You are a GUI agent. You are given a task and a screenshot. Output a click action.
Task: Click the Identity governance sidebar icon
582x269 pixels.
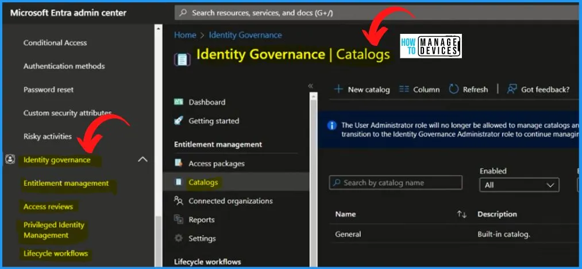pos(10,159)
